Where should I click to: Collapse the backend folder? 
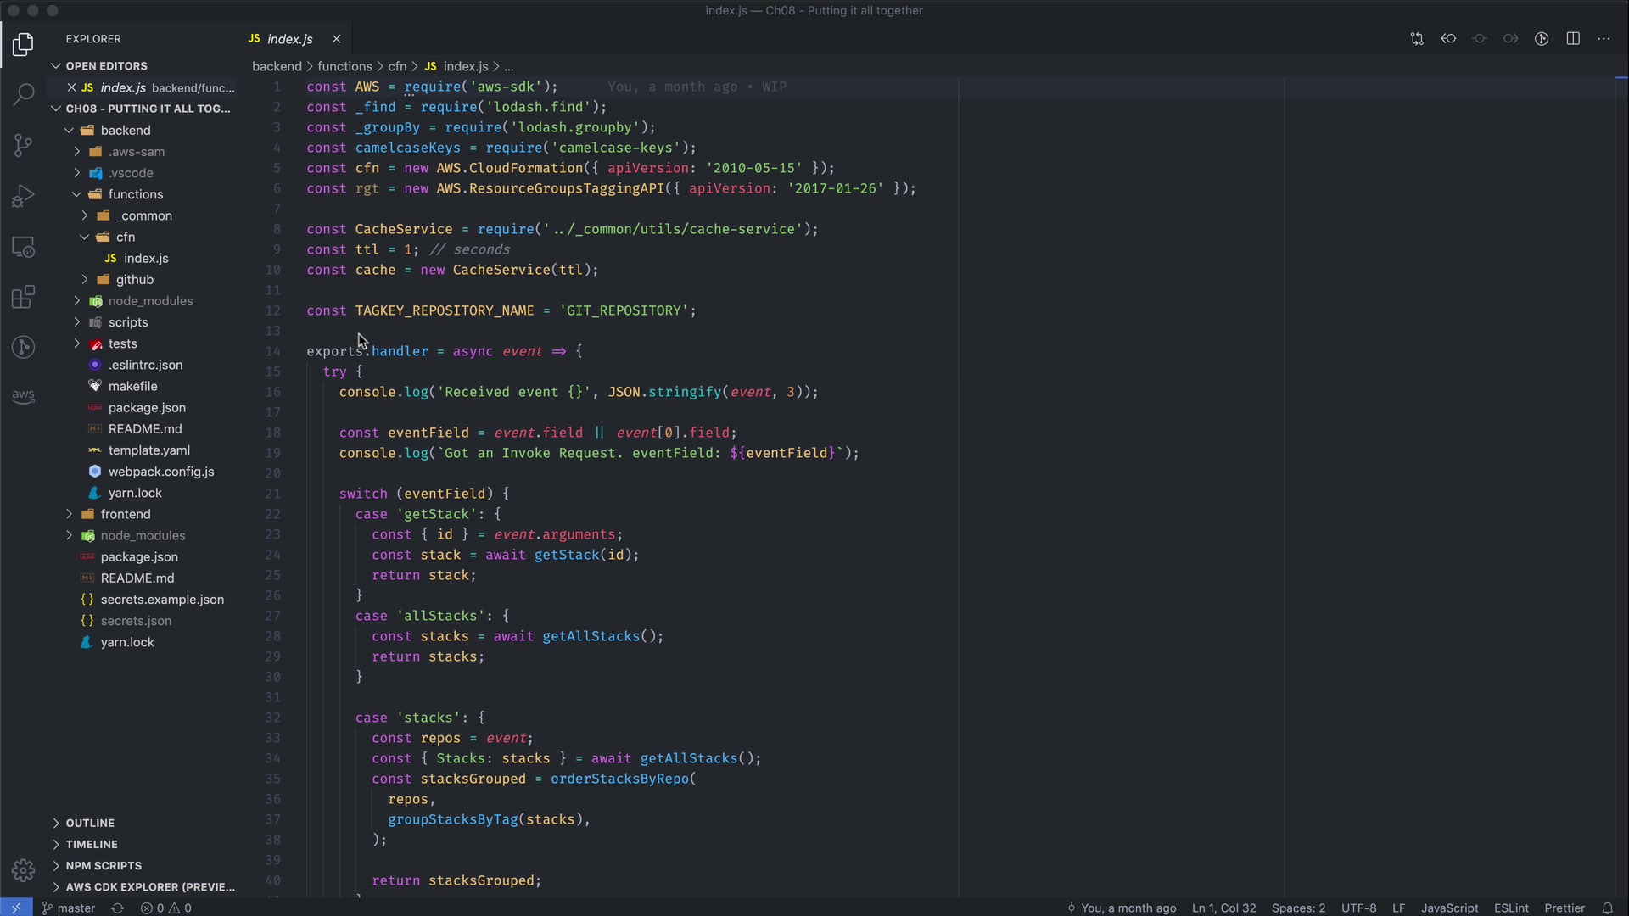click(x=125, y=131)
